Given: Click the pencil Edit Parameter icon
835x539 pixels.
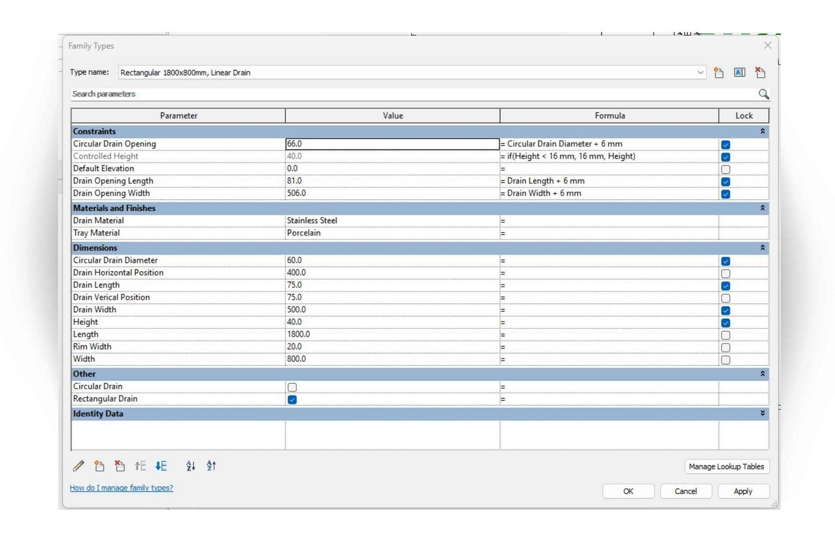Looking at the screenshot, I should tap(79, 466).
